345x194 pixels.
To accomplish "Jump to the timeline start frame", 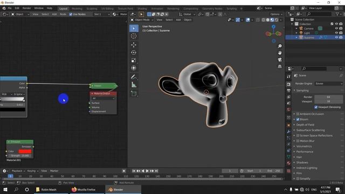I will pos(134,171).
